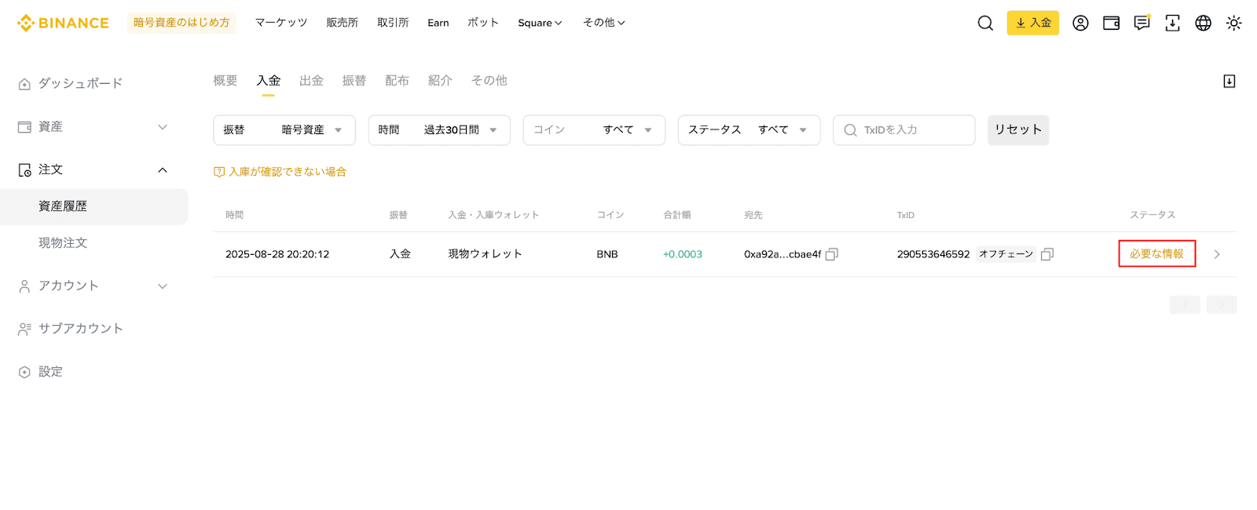Image resolution: width=1257 pixels, height=510 pixels.
Task: Click the TxIDを入力 search field
Action: (911, 130)
